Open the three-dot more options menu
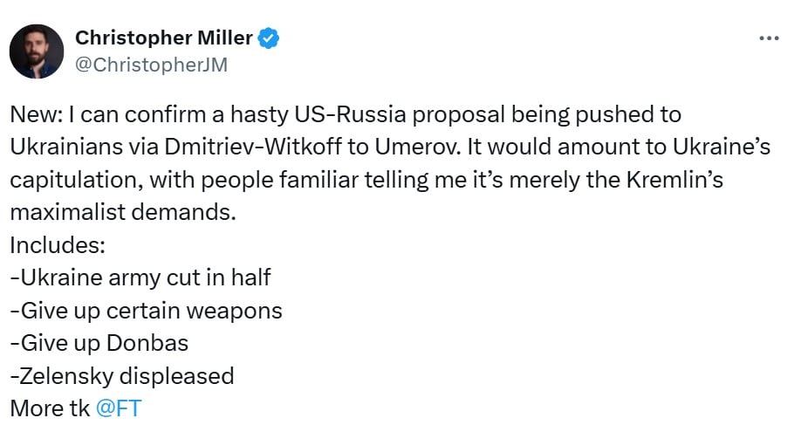The image size is (801, 425). tap(768, 38)
